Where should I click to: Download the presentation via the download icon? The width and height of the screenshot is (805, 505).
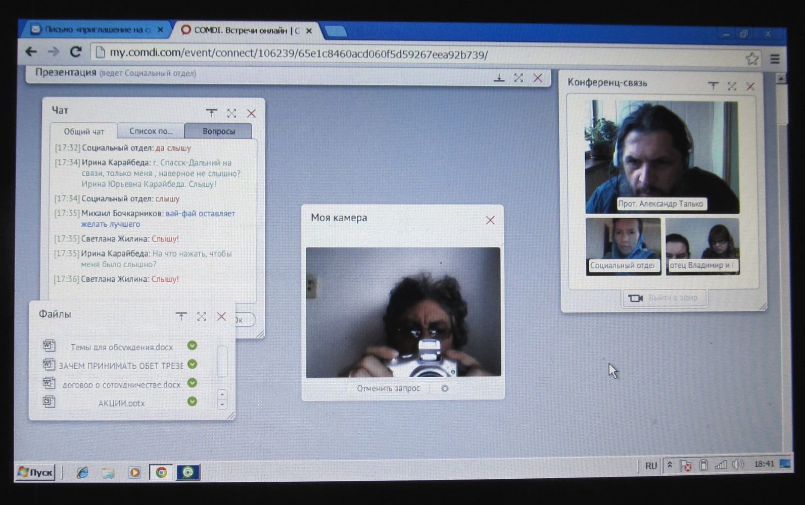(x=499, y=78)
